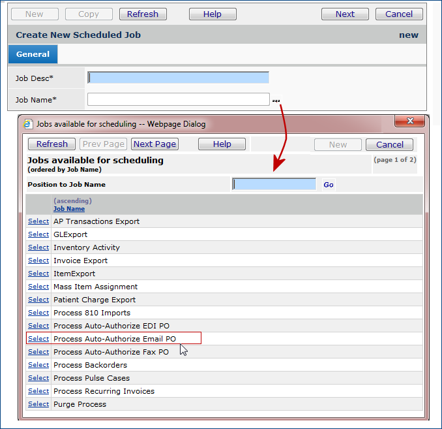
Task: Select the Purge Process job
Action: [38, 404]
